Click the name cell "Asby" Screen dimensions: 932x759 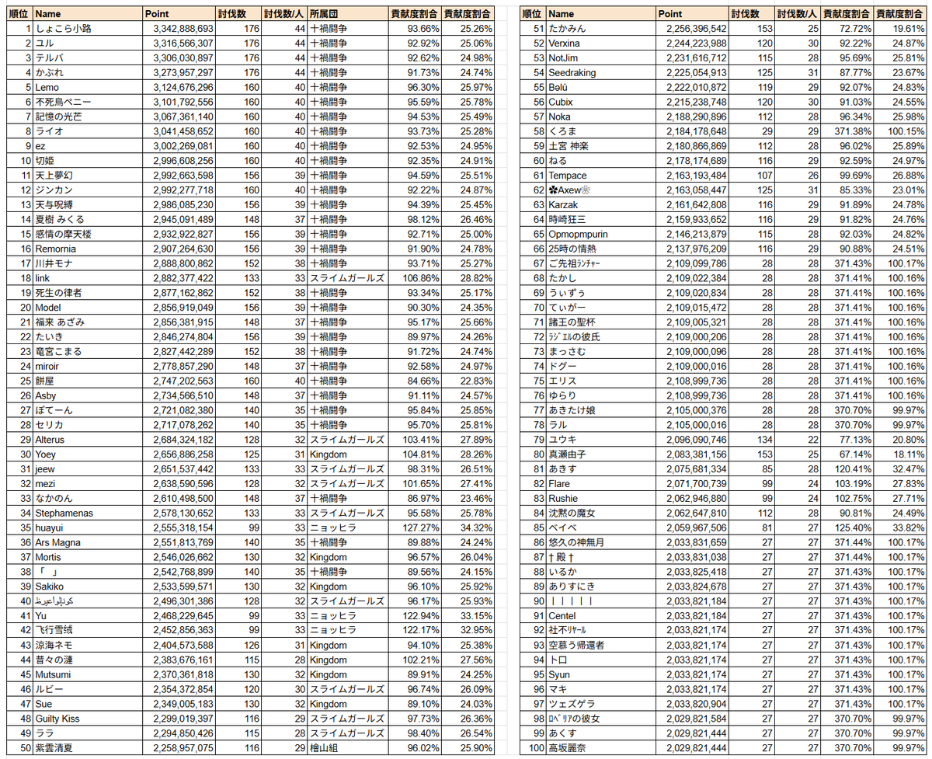(x=88, y=395)
